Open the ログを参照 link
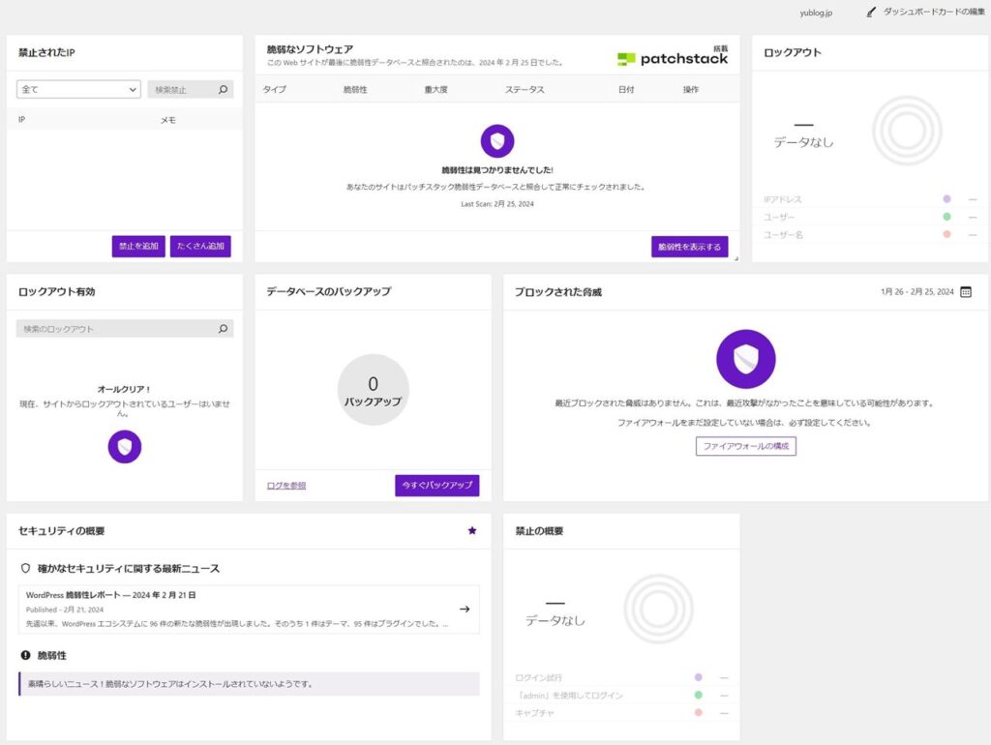The image size is (991, 745). click(x=286, y=486)
